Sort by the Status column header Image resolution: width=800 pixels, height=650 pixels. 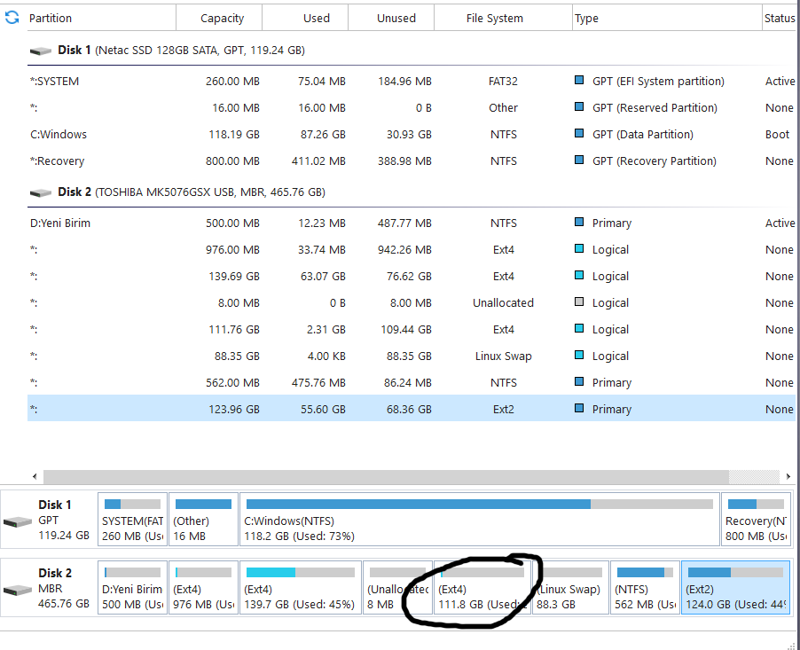(x=780, y=18)
